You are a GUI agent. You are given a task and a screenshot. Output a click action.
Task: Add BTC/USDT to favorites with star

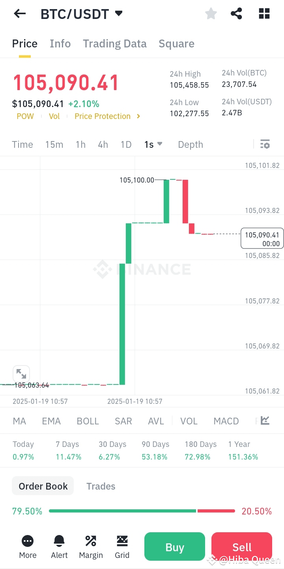pyautogui.click(x=211, y=14)
